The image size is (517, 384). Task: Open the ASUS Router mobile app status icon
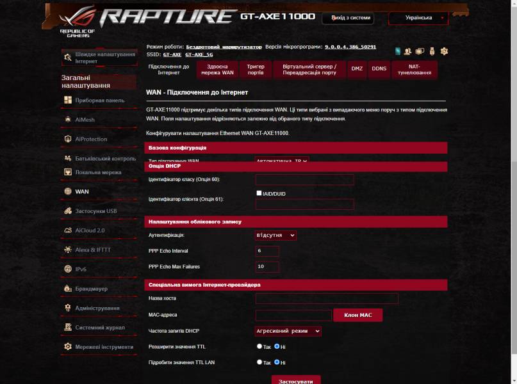point(398,51)
